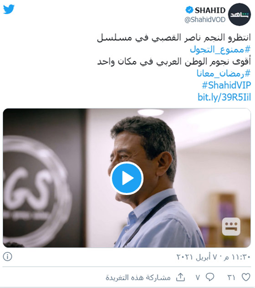The height and width of the screenshot is (288, 255).
Task: Click the video caption badge icon
Action: point(231,226)
